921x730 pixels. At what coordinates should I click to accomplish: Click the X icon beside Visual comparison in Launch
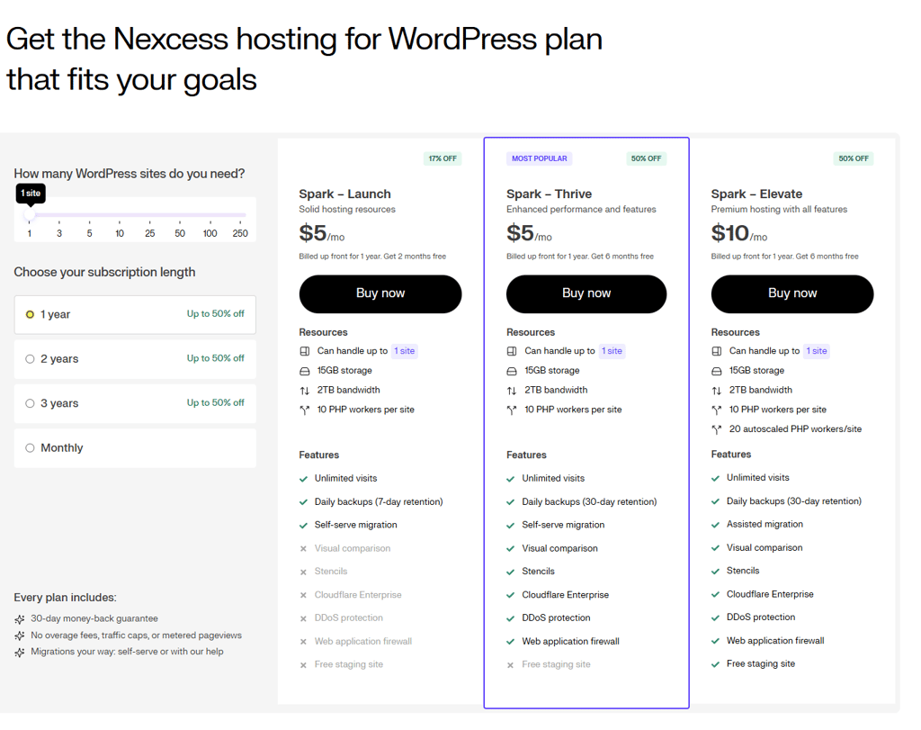tap(303, 548)
